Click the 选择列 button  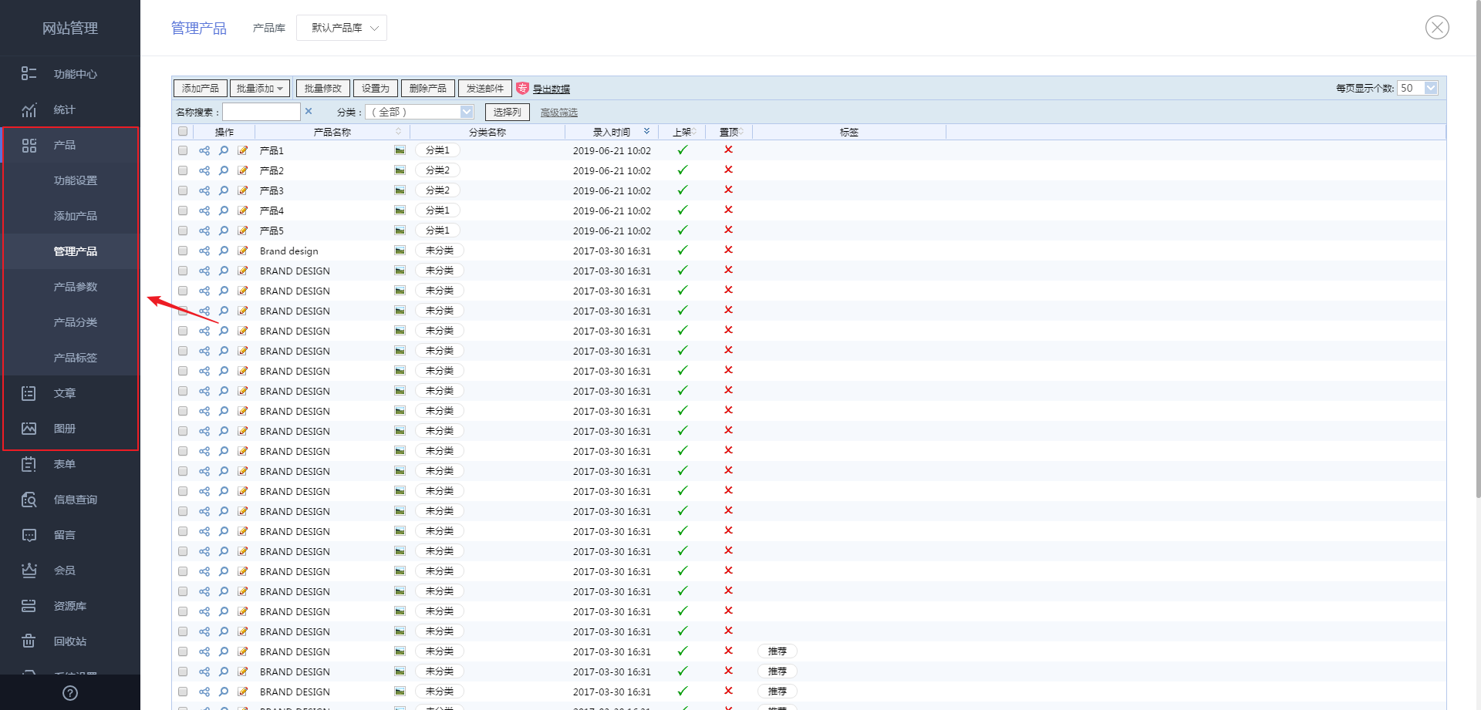[x=508, y=112]
